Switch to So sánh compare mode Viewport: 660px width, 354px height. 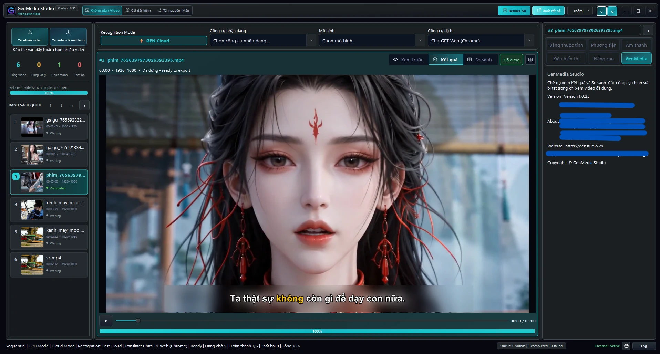click(480, 60)
